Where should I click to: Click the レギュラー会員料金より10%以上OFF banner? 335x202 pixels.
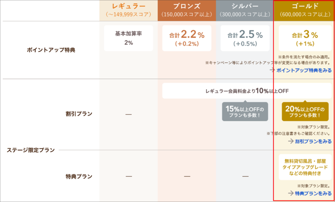click(x=247, y=91)
